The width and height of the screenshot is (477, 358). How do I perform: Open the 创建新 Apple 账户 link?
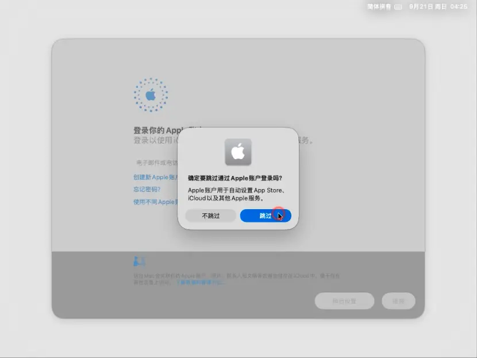coord(155,177)
